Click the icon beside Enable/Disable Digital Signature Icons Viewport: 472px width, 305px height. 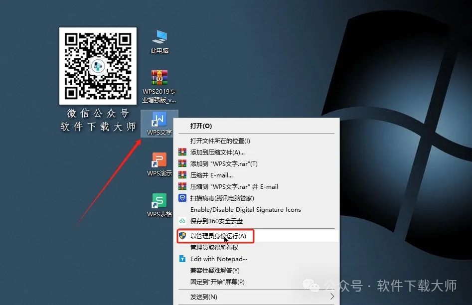(183, 210)
